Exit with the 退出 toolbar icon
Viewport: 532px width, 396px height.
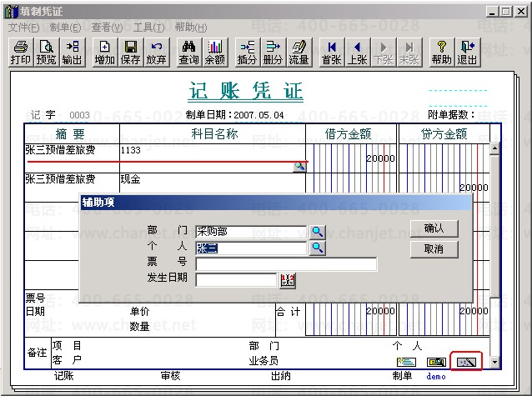[x=468, y=53]
